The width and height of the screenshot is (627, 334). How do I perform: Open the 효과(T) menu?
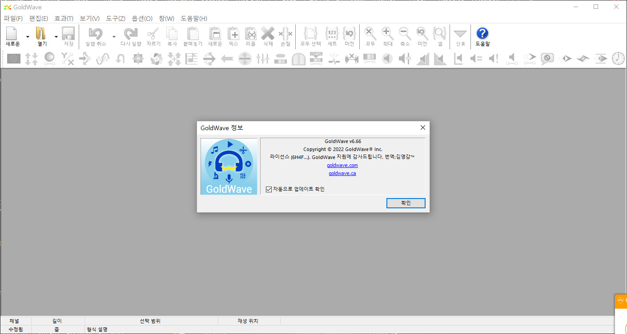click(x=64, y=19)
